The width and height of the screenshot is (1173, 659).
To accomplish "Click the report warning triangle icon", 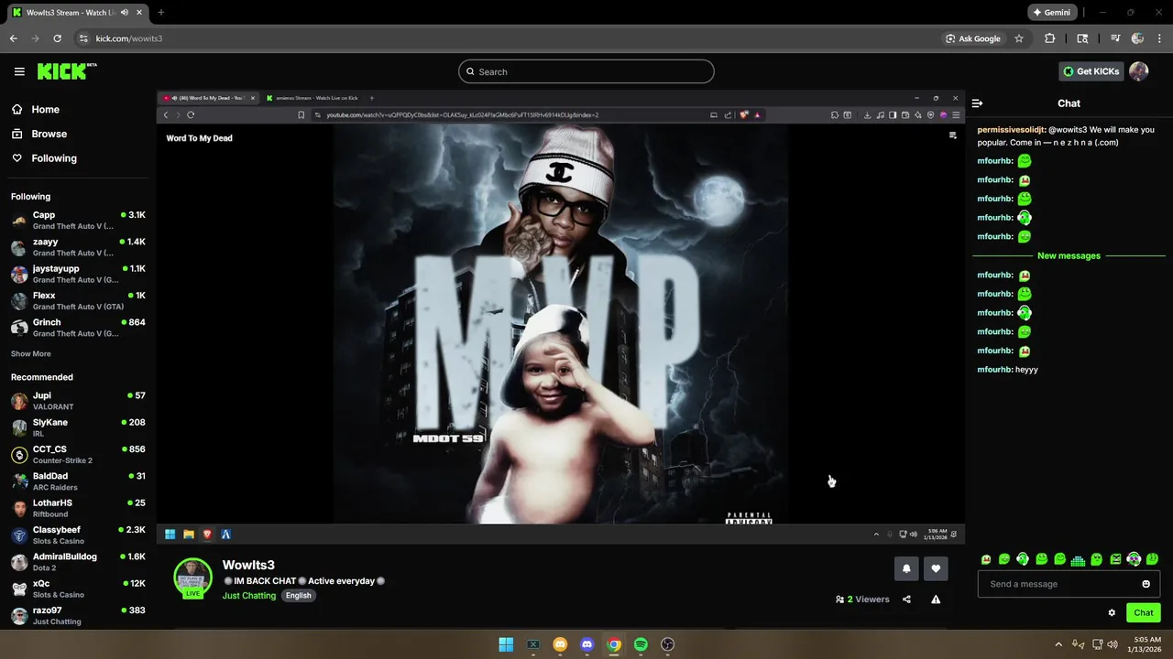I will (936, 600).
